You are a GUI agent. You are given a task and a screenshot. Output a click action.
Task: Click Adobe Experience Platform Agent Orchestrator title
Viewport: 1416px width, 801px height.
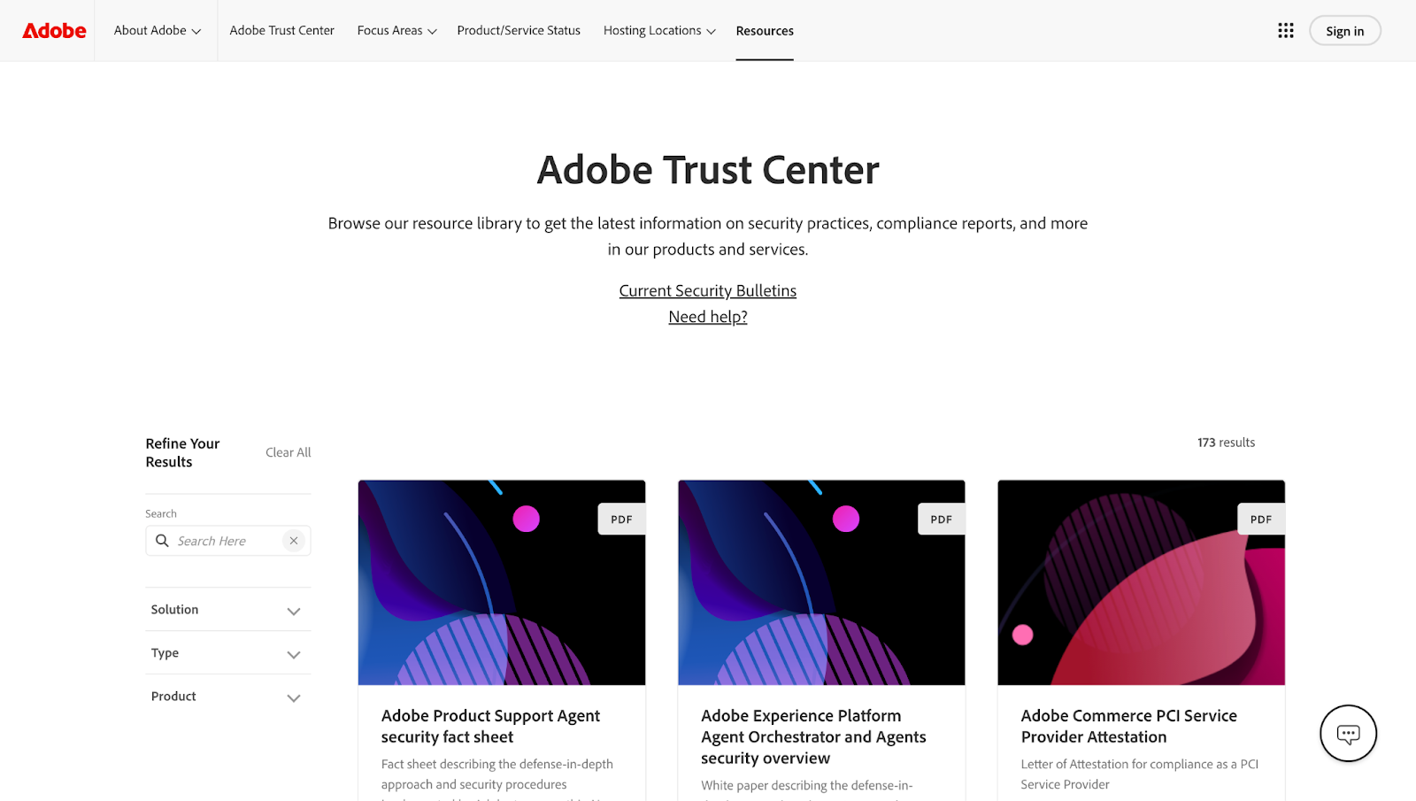(813, 737)
